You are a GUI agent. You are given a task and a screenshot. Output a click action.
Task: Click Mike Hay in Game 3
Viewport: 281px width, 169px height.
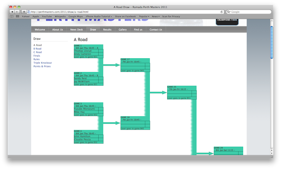79,112
